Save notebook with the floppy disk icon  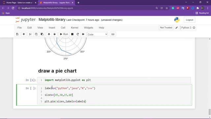[x=17, y=34]
